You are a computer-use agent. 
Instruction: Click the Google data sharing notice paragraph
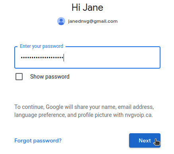point(84,111)
